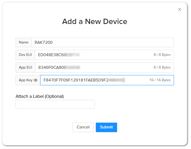The image size is (191, 149).
Task: Click the Name field label
Action: point(23,42)
